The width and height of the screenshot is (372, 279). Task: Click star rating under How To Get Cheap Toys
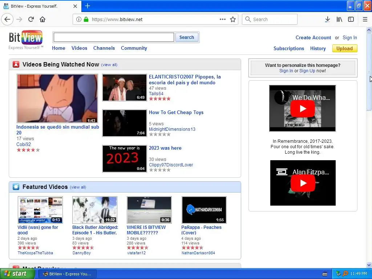point(160,134)
